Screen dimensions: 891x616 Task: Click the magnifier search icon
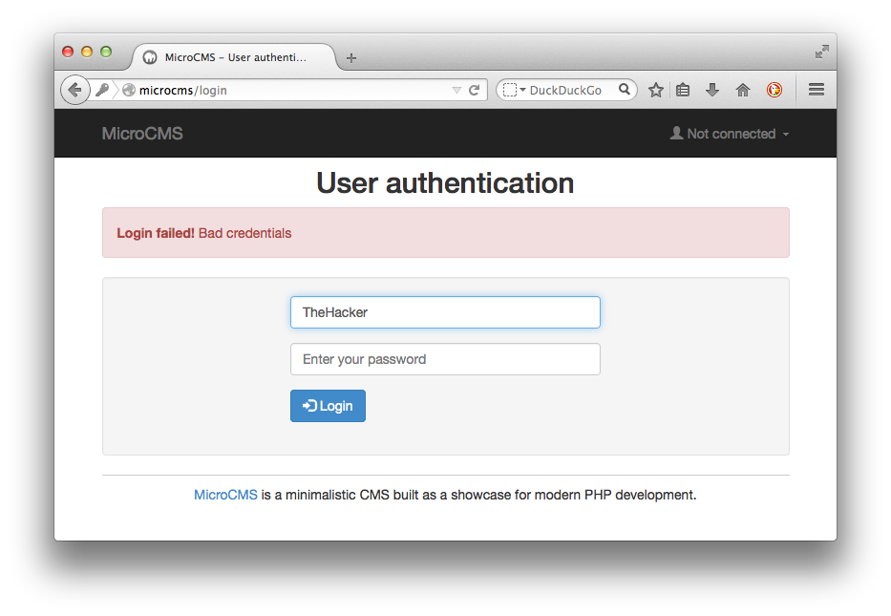pos(624,89)
